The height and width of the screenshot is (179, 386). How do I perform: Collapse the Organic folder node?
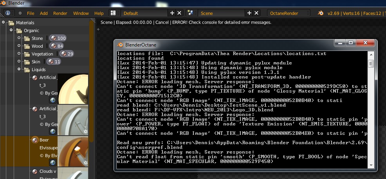click(11, 30)
